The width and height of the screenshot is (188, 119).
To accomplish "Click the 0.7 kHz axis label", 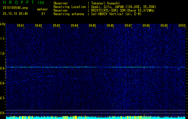I will coord(2,98).
